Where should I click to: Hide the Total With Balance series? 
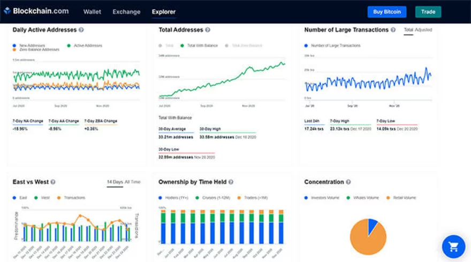(x=202, y=45)
